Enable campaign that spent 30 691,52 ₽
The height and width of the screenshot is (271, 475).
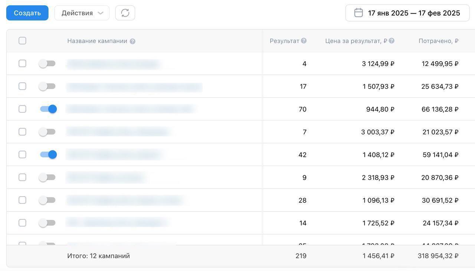tap(47, 200)
